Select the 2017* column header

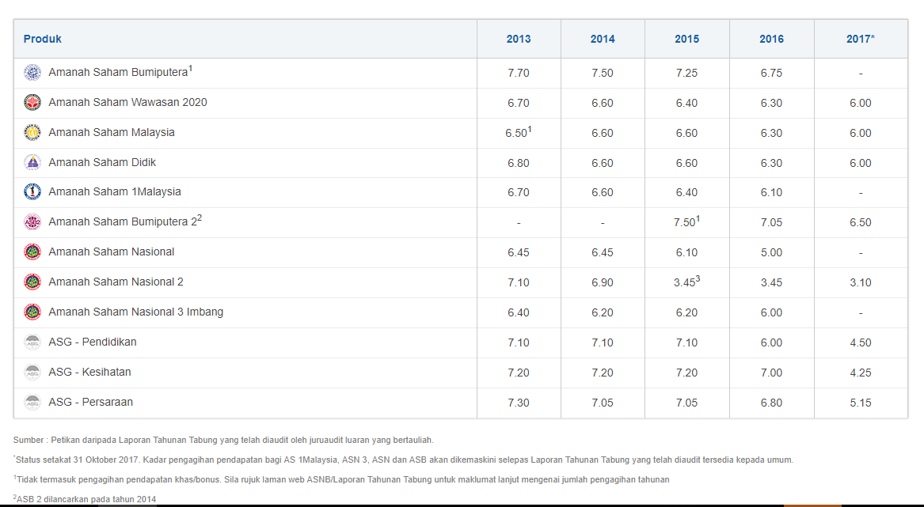click(861, 39)
